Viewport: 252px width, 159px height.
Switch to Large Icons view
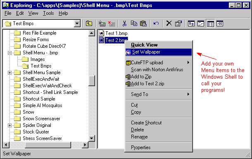pos(191,23)
